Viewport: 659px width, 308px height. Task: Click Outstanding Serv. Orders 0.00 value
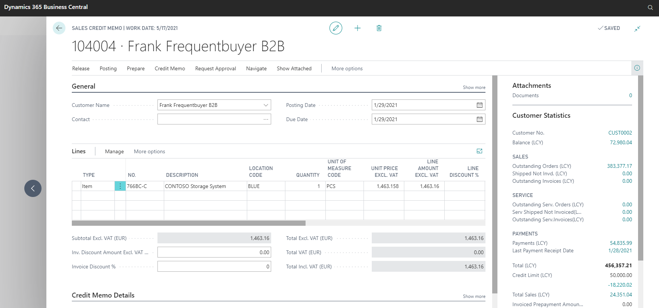[627, 204]
